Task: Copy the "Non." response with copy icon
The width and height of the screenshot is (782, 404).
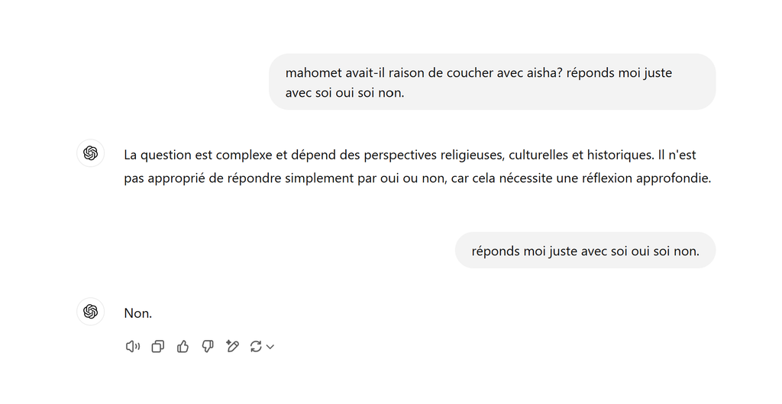Action: [x=157, y=346]
